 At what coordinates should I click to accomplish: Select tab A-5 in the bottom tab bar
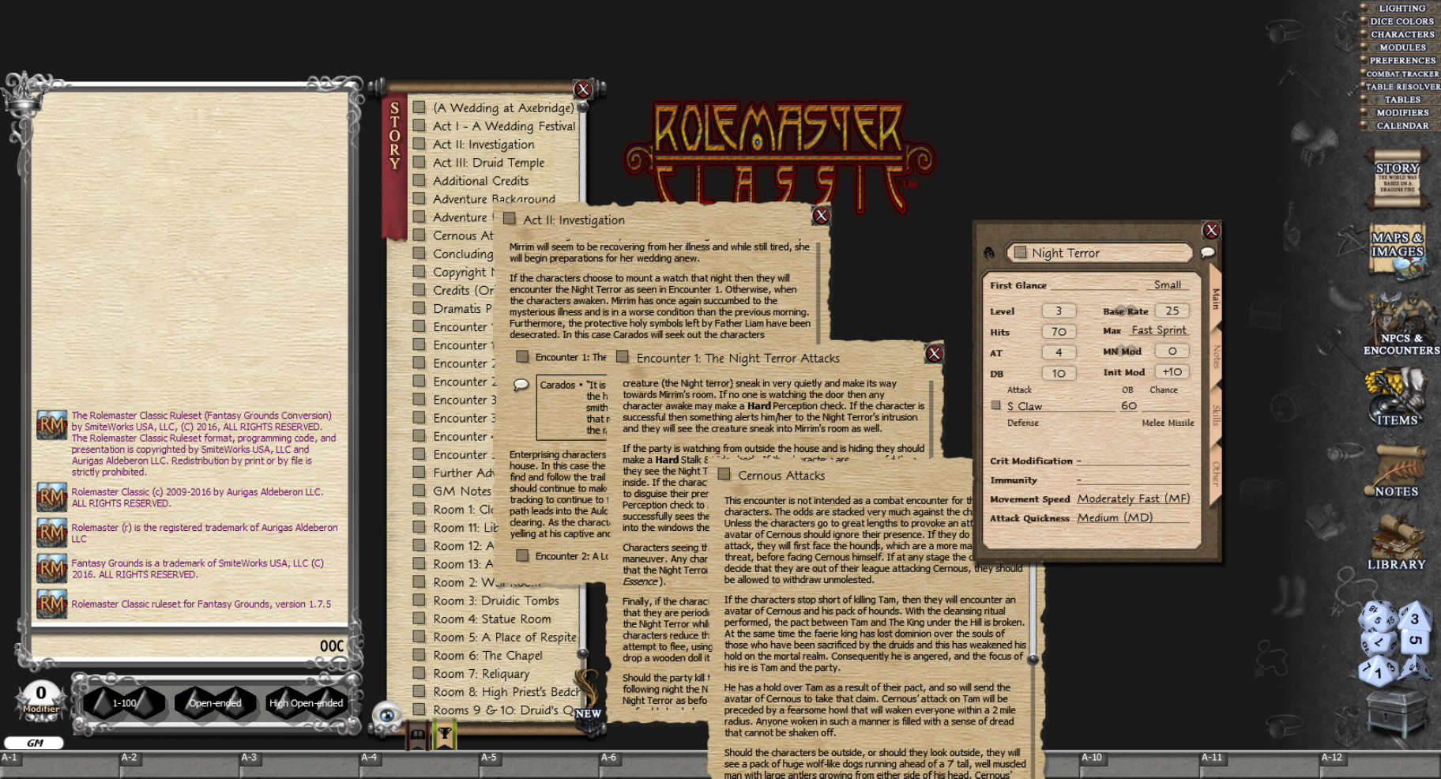point(490,757)
